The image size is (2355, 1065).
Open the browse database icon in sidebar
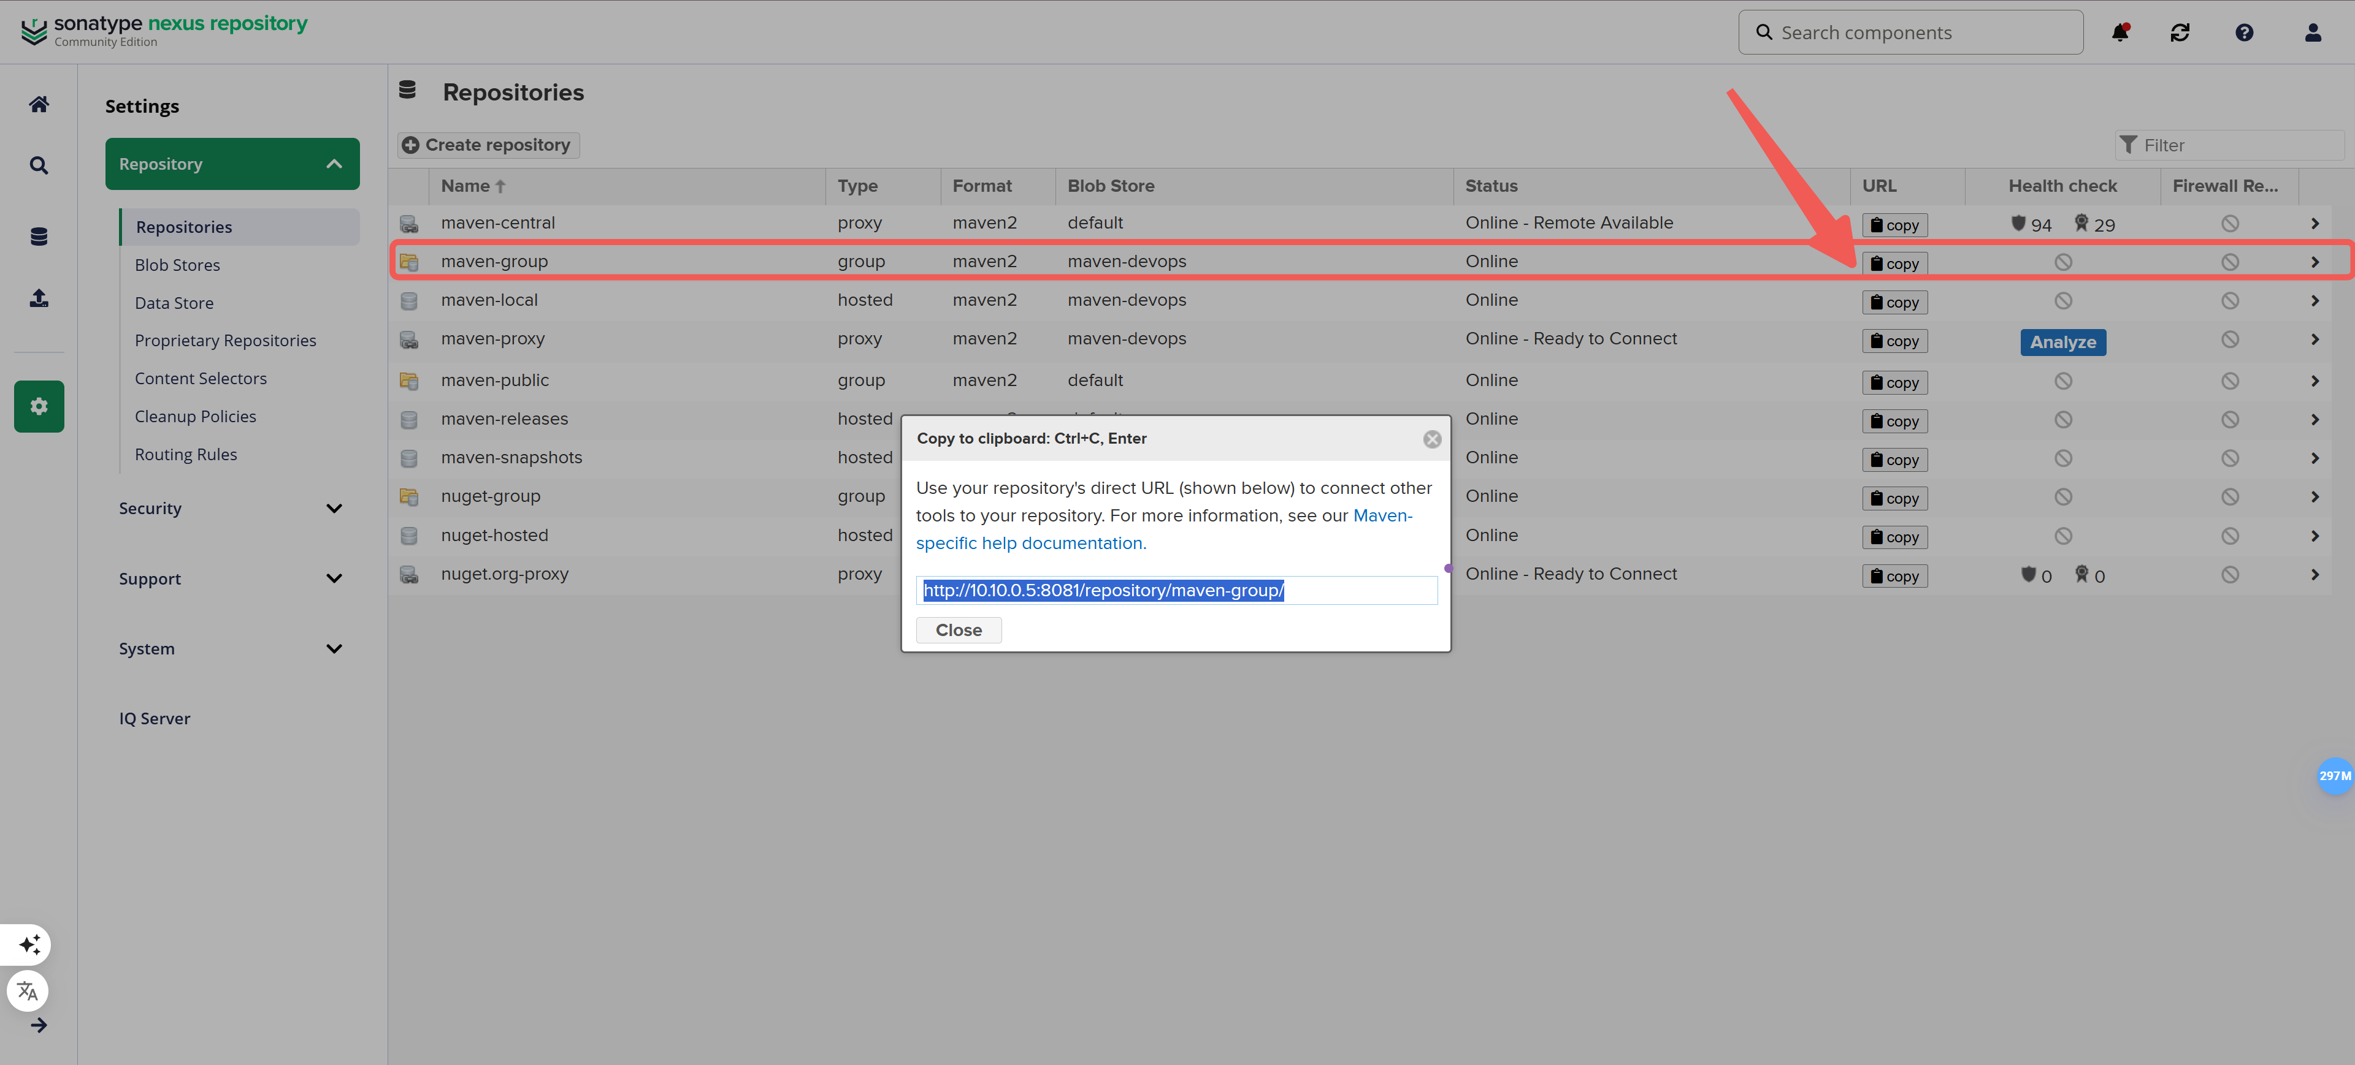pyautogui.click(x=39, y=237)
